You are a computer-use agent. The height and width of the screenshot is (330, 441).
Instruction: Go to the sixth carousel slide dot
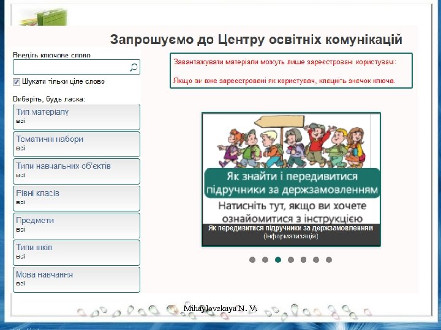316,260
